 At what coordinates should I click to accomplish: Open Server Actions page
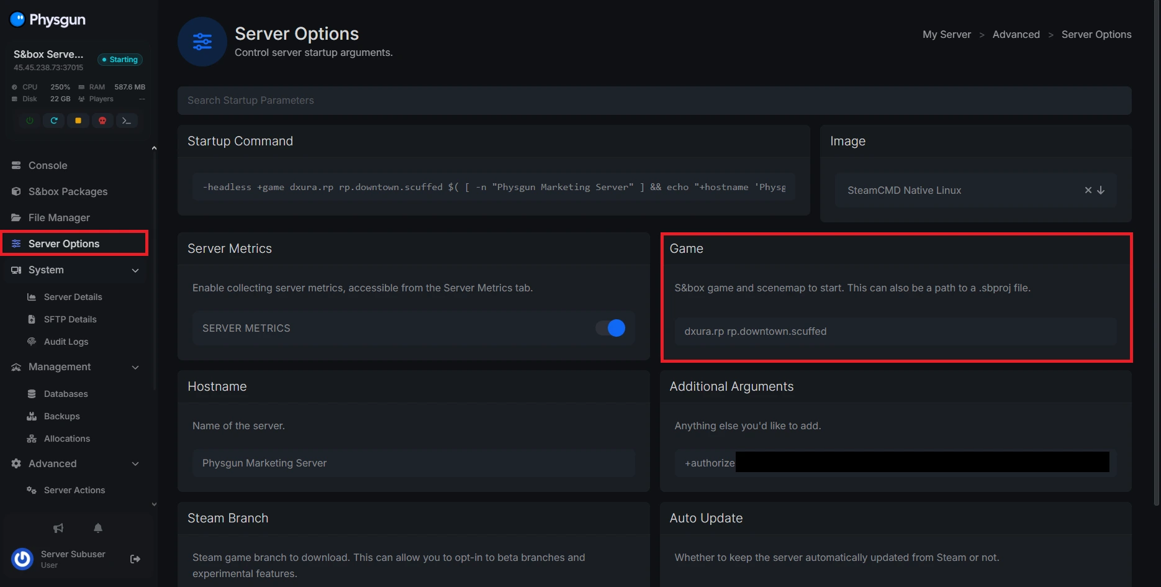[75, 490]
